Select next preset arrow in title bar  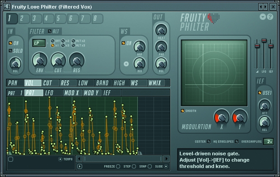click(266, 7)
